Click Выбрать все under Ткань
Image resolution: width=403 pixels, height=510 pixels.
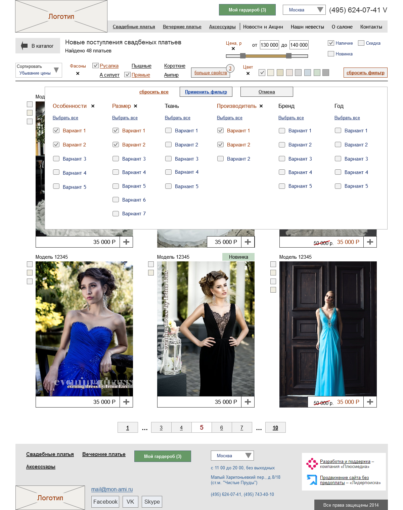pyautogui.click(x=177, y=118)
